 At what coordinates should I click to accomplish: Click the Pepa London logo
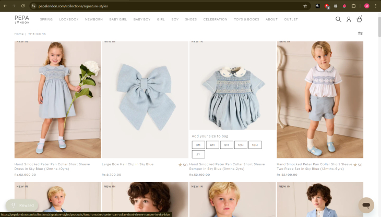[x=22, y=19]
